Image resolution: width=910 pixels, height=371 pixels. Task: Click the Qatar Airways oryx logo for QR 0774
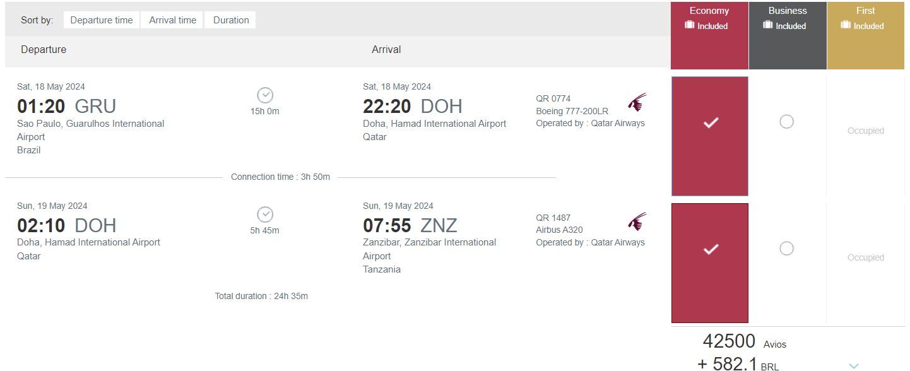(637, 102)
